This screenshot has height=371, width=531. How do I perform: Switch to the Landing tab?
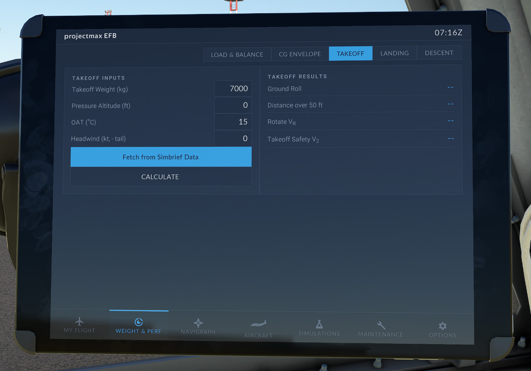pos(395,53)
